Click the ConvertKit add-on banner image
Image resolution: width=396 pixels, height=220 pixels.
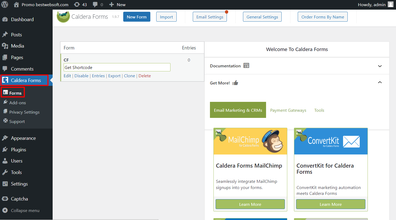(331, 141)
